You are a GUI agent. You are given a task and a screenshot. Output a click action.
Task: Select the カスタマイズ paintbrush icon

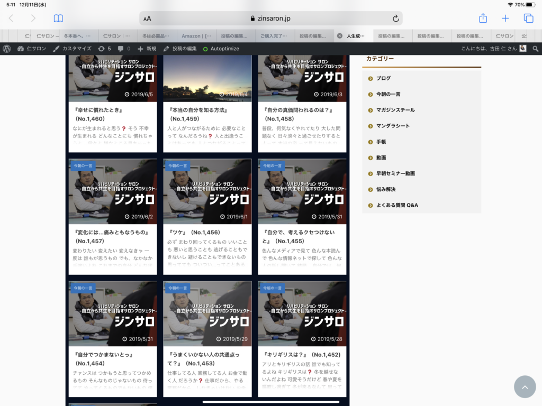[x=56, y=48]
